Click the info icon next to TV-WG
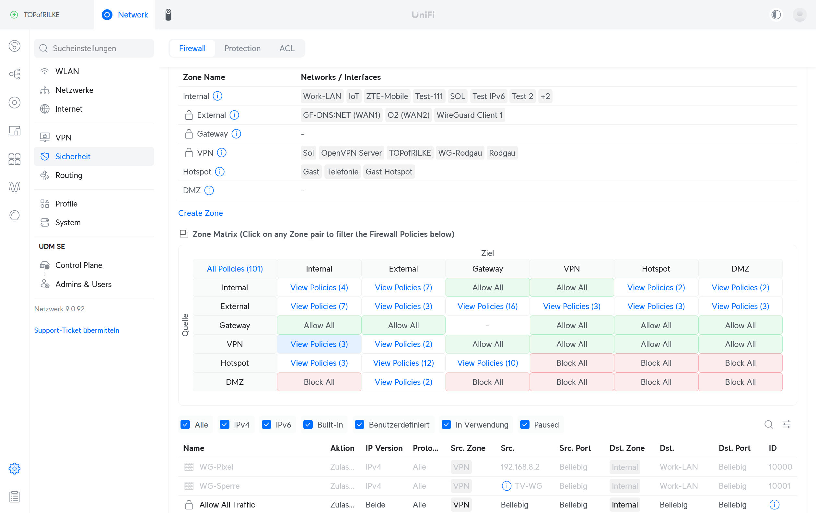Viewport: 816px width, 513px height. click(x=506, y=486)
